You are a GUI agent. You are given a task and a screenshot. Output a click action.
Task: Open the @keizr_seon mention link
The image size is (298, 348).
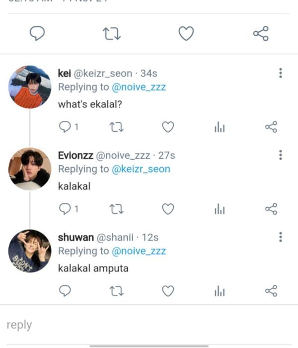141,169
